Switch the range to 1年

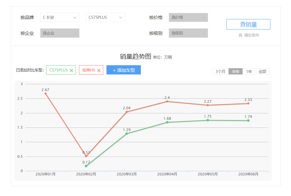[x=249, y=71]
